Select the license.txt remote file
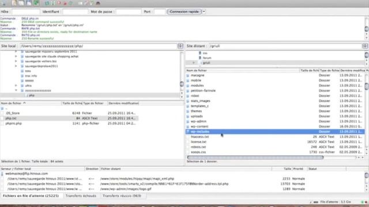Image resolution: width=369 pixels, height=207 pixels. (x=275, y=142)
